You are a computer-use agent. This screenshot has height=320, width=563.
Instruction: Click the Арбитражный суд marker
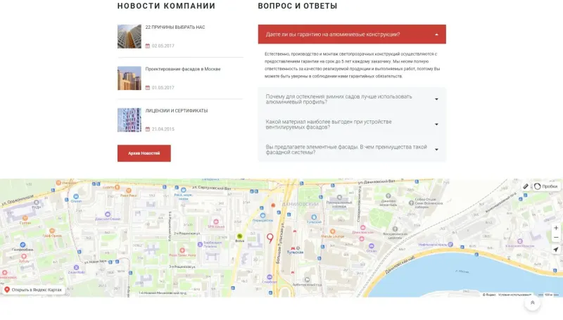[307, 280]
